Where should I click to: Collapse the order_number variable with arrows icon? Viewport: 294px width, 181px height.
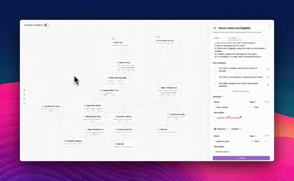tap(265, 102)
